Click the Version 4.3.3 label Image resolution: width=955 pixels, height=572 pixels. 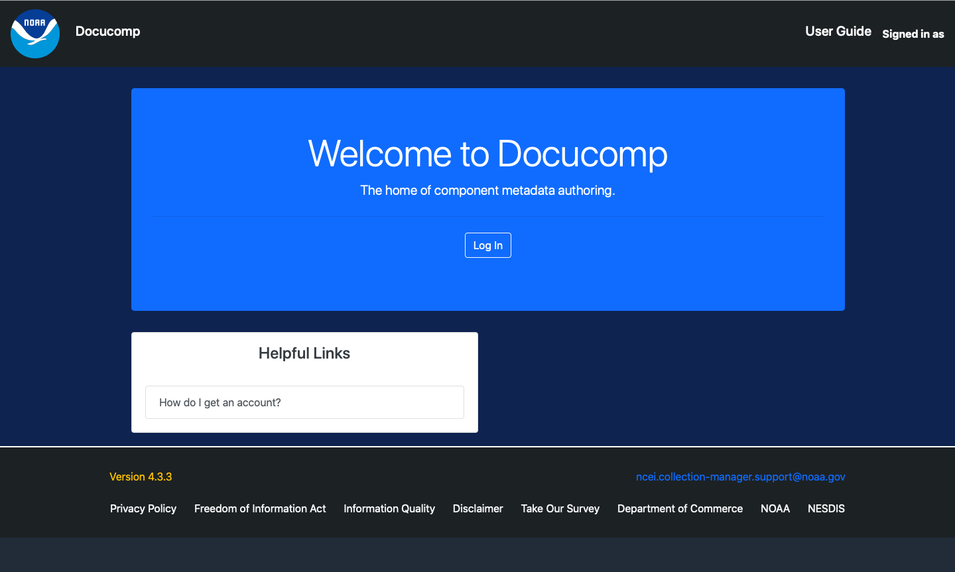(141, 477)
